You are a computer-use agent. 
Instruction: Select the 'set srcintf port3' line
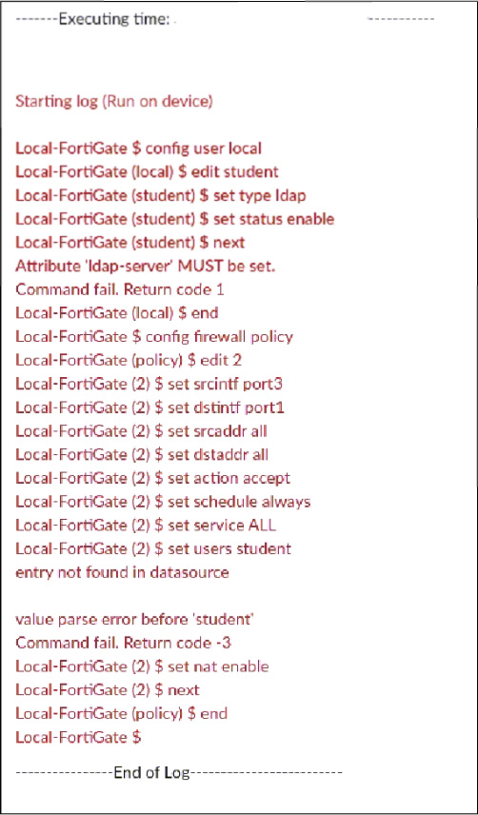point(149,384)
